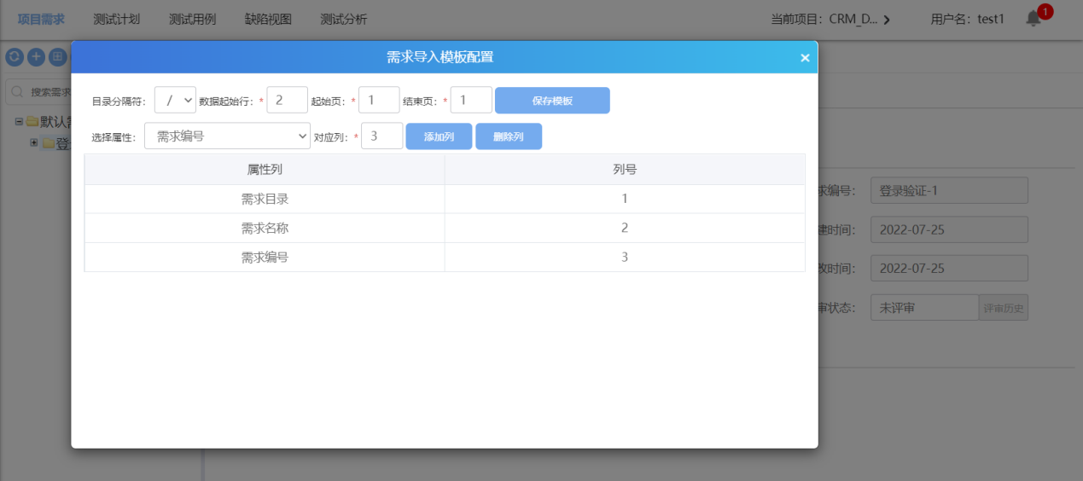This screenshot has width=1083, height=481.
Task: Open the notification bell
Action: [x=1034, y=19]
